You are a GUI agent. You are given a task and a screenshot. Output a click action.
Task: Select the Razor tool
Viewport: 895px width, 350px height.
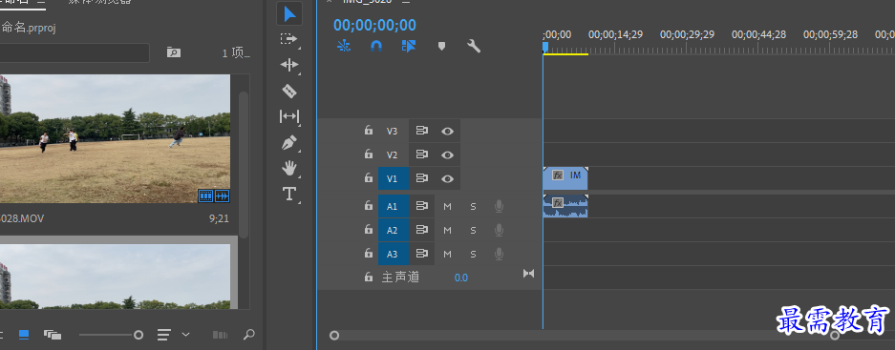tap(289, 91)
